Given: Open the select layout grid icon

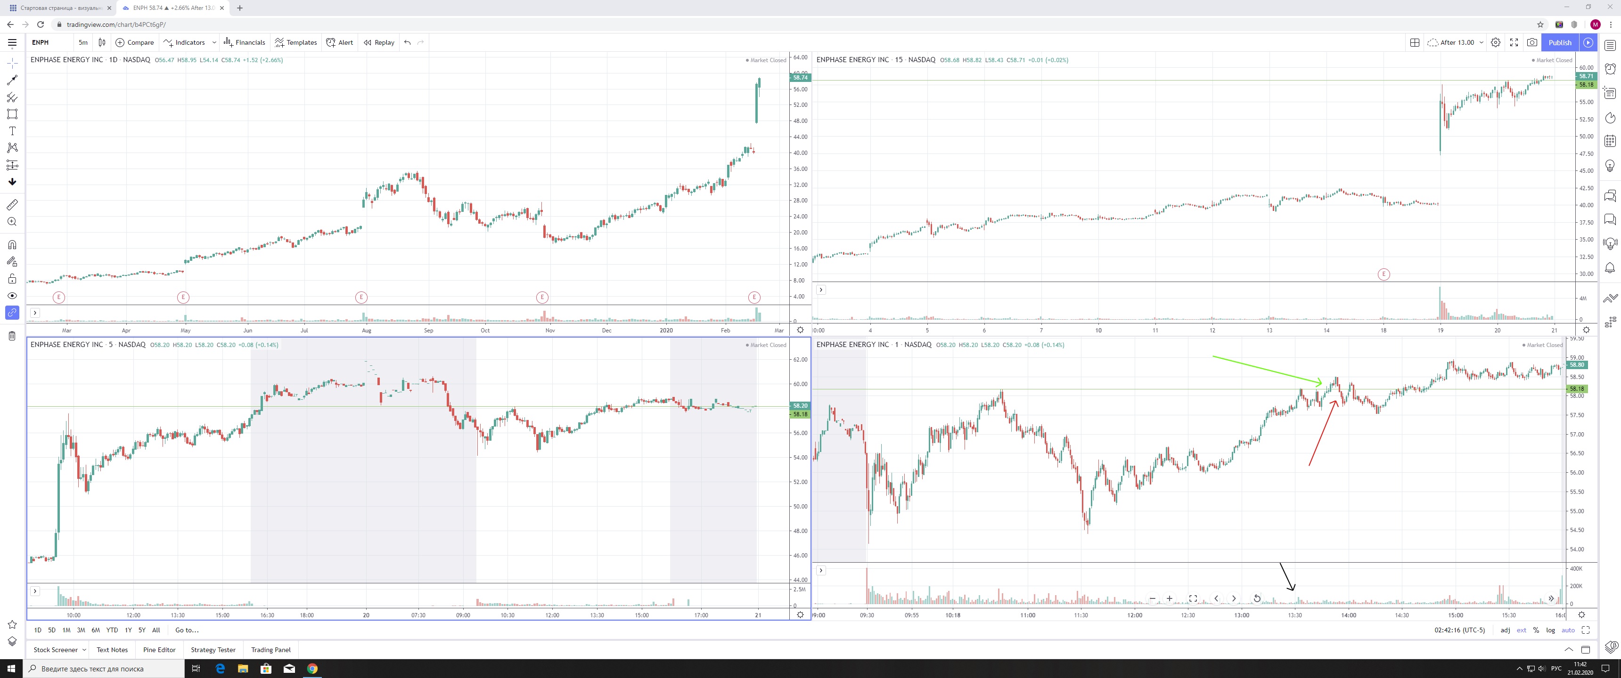Looking at the screenshot, I should 1415,42.
